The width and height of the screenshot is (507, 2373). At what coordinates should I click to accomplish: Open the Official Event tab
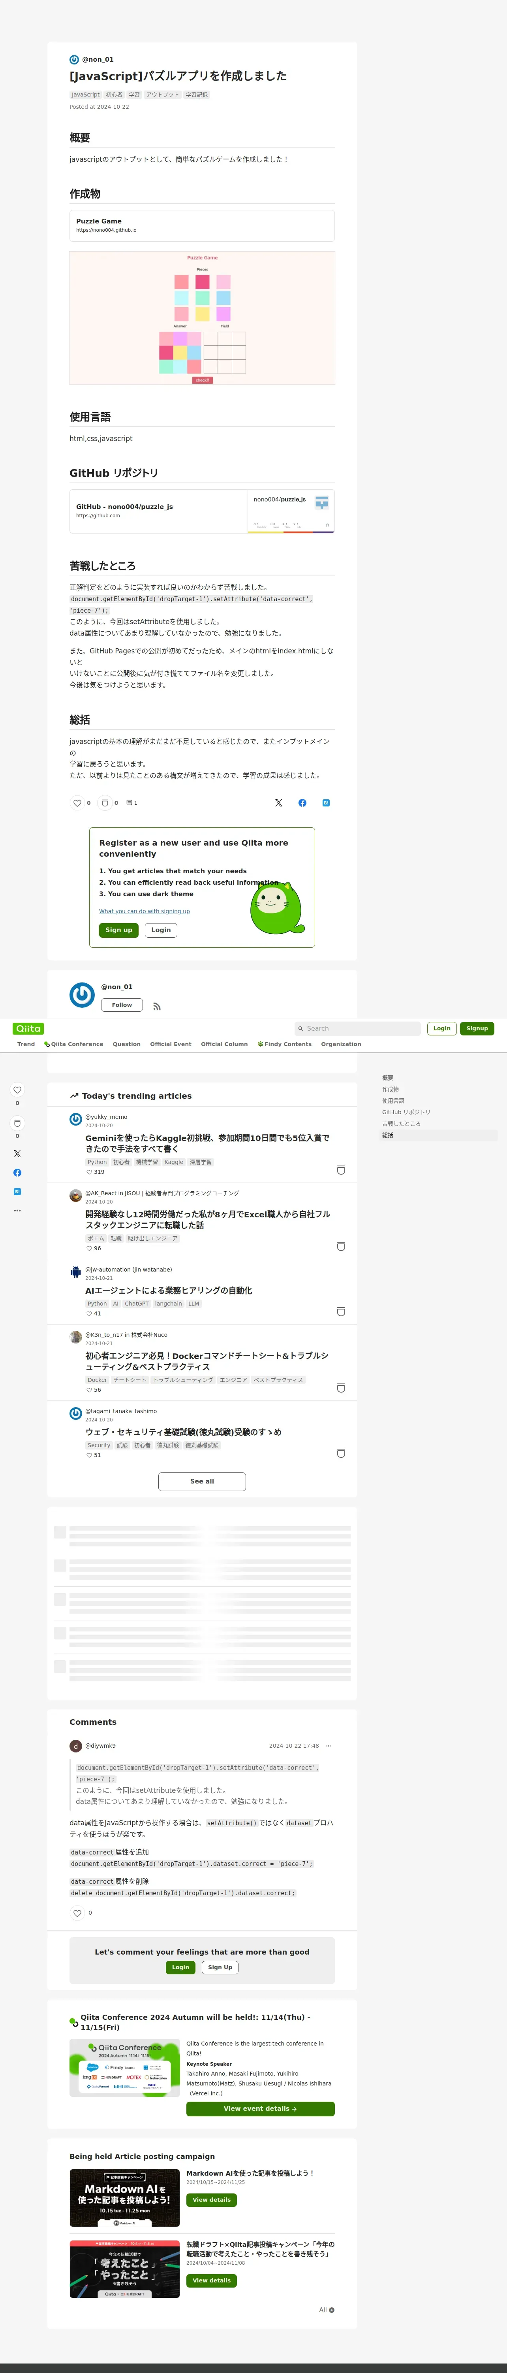171,1044
